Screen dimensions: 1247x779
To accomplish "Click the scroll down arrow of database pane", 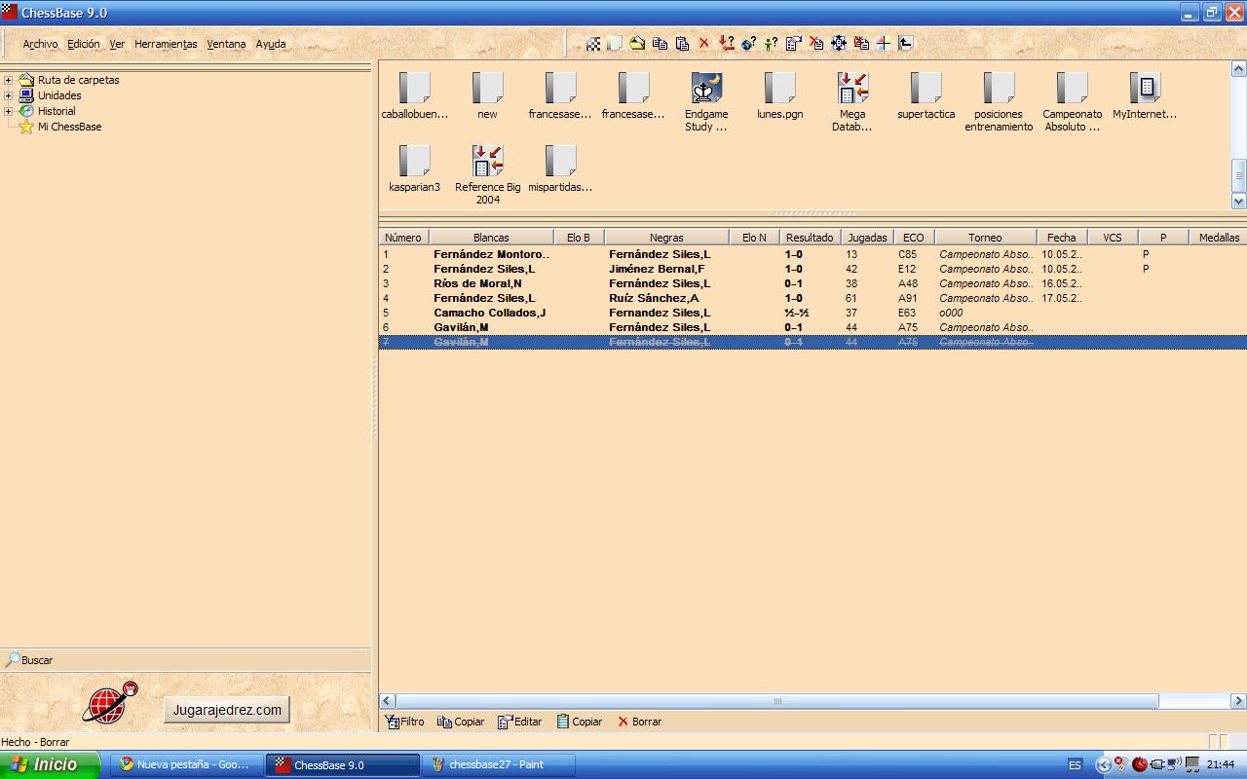I will point(1239,201).
